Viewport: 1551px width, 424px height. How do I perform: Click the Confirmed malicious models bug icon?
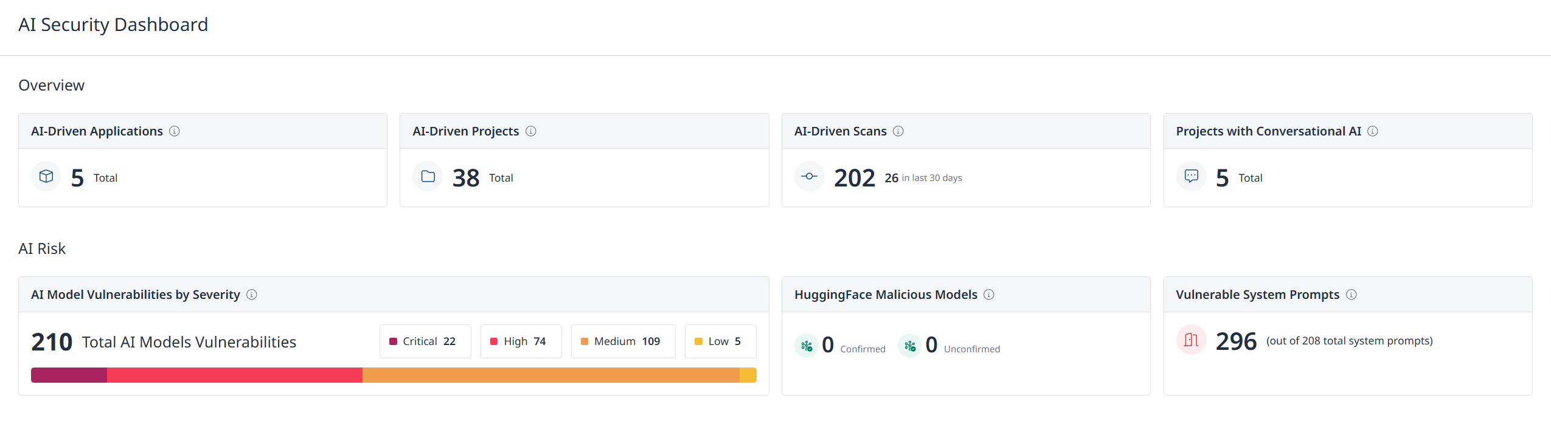click(807, 346)
